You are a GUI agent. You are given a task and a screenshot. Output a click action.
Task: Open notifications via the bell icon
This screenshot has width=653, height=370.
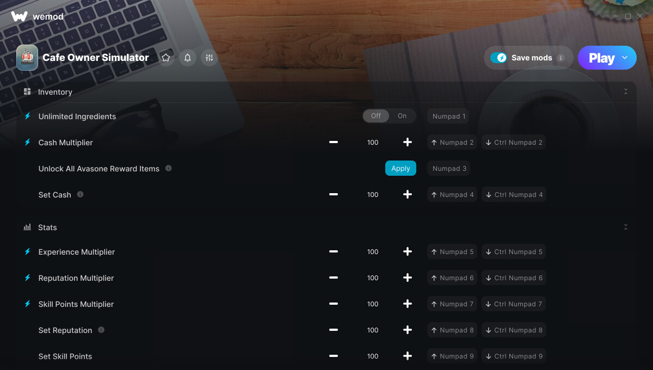point(188,58)
